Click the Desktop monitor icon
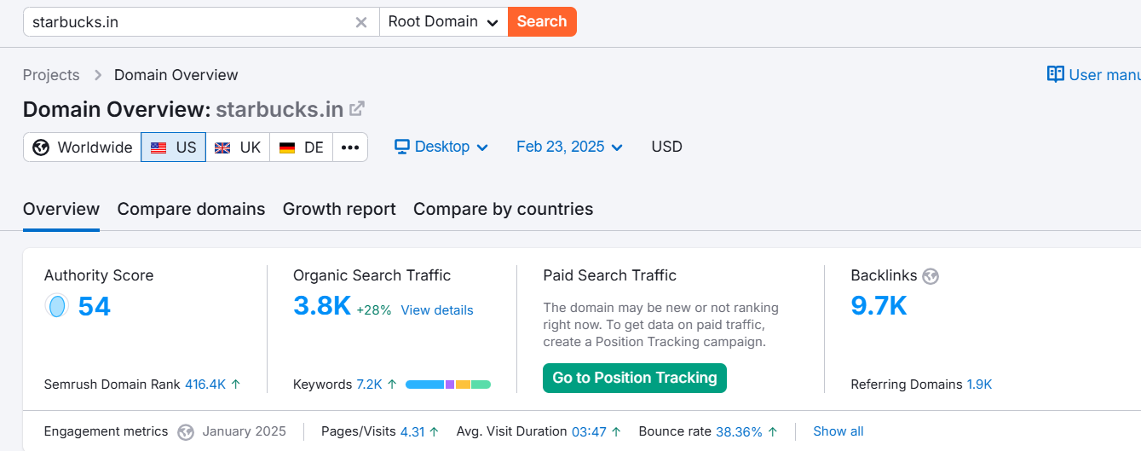The width and height of the screenshot is (1141, 451). (402, 147)
